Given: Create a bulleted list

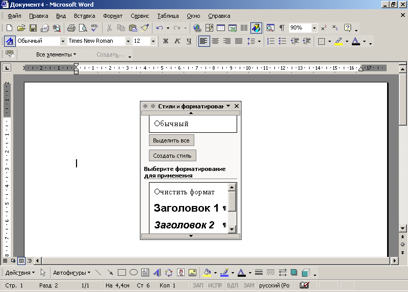Looking at the screenshot, I should click(x=283, y=41).
